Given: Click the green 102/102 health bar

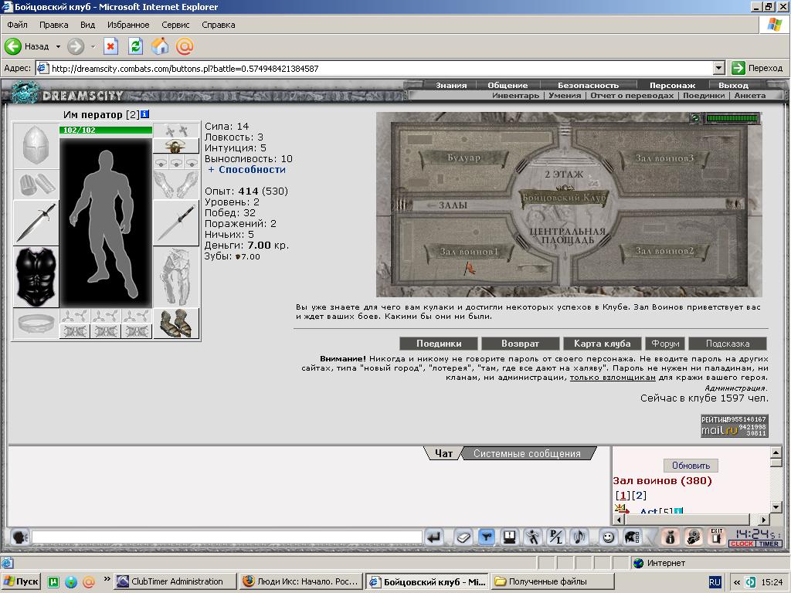Looking at the screenshot, I should pyautogui.click(x=106, y=130).
